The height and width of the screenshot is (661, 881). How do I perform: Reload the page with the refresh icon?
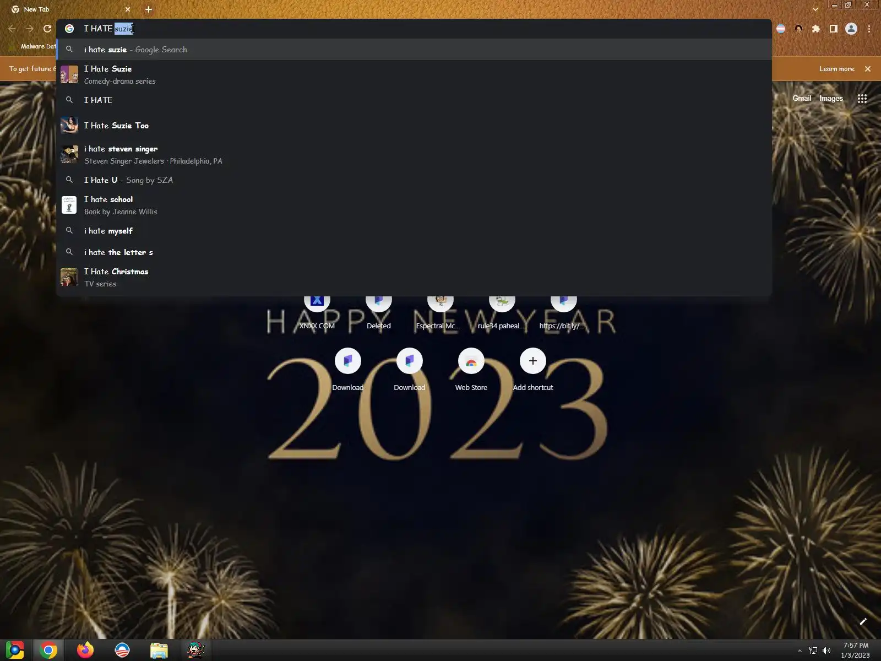pyautogui.click(x=47, y=29)
